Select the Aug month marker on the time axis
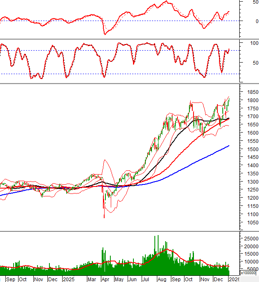Image resolution: width=259 pixels, height=282 pixels. click(161, 279)
